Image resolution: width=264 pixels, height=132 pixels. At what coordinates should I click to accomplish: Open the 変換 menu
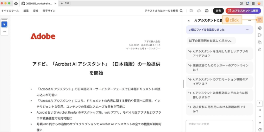(x=36, y=11)
